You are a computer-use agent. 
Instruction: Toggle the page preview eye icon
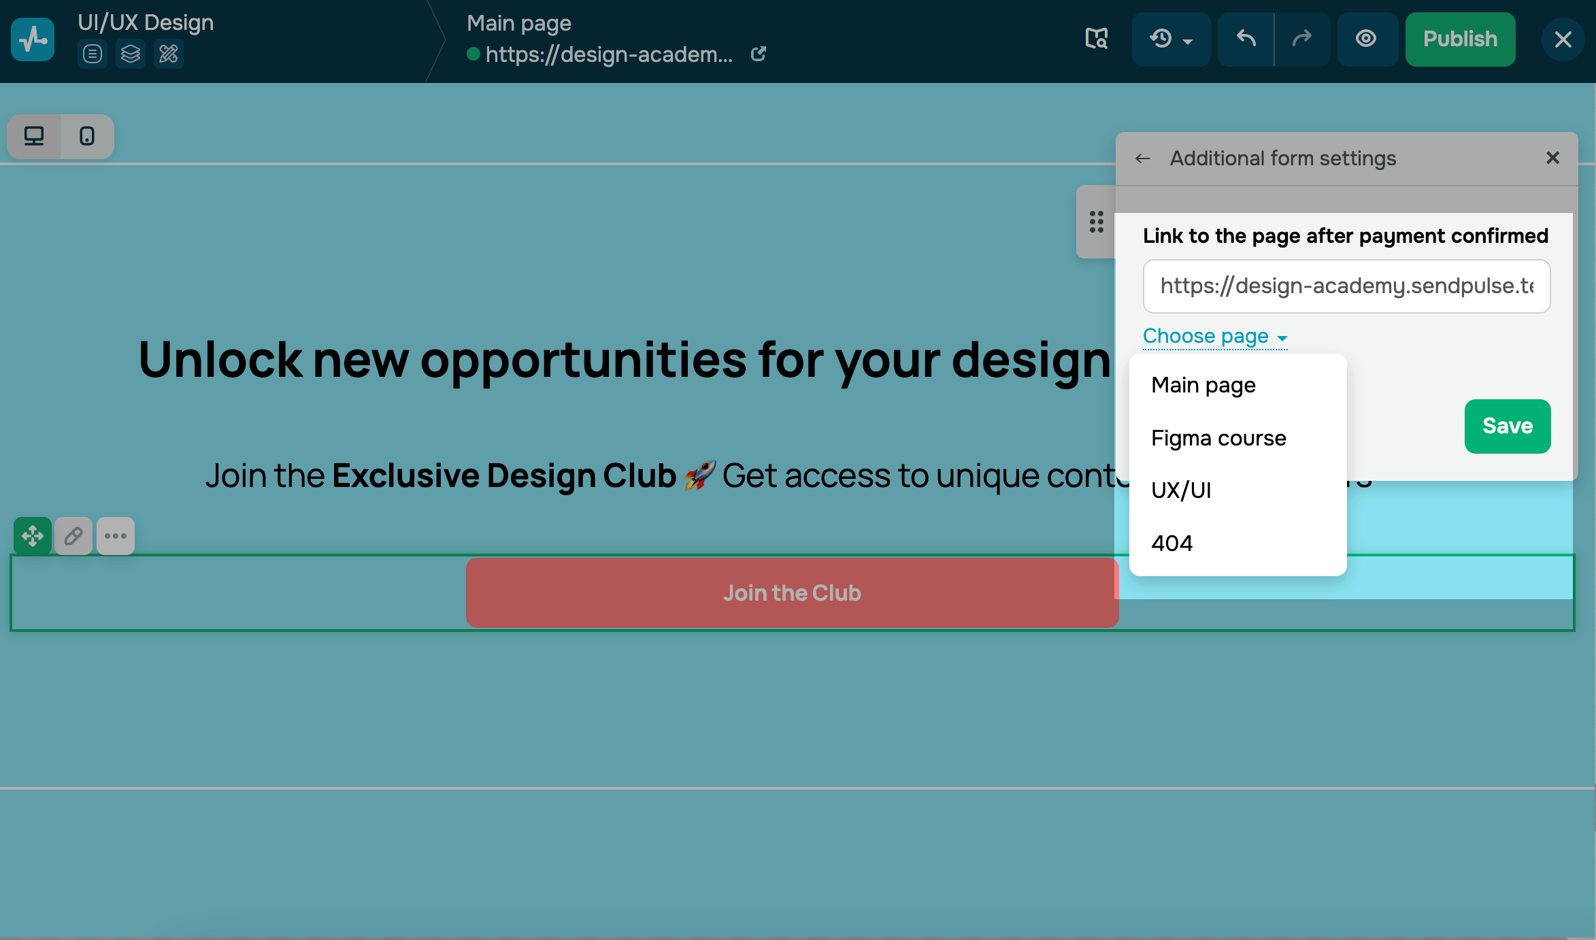[x=1366, y=39]
